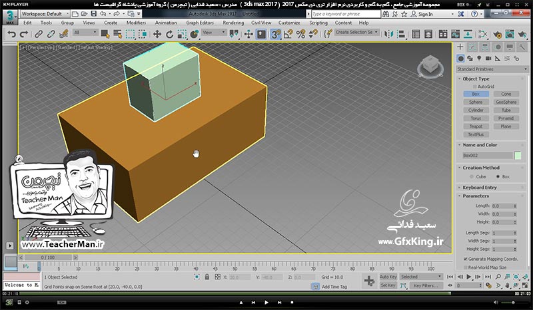Click the Redo arrow in main toolbar
This screenshot has width=533, height=310.
coord(24,34)
